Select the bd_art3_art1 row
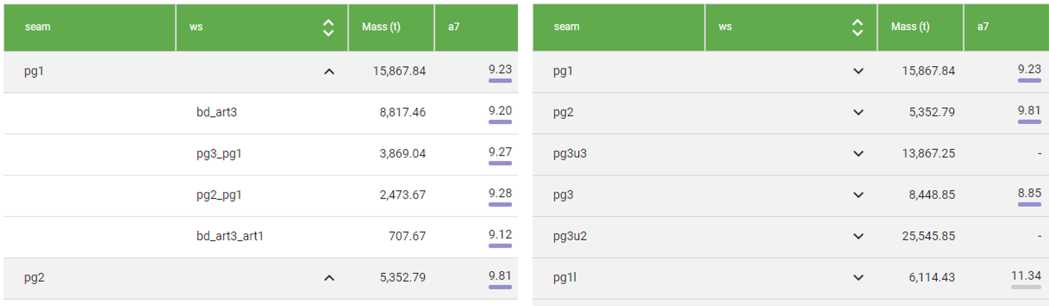The image size is (1049, 306). coord(230,236)
